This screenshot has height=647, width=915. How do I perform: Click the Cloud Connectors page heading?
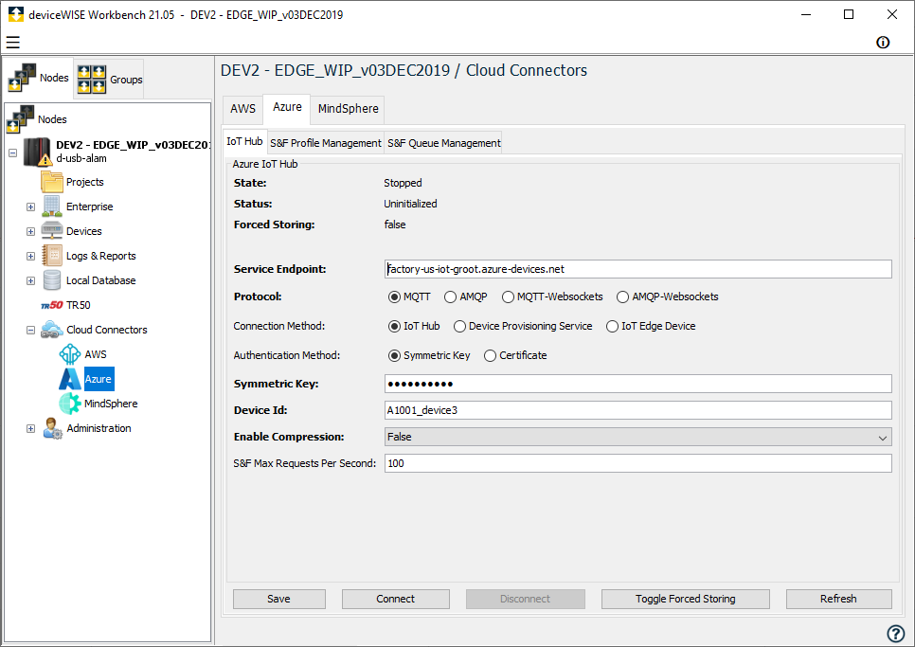point(527,71)
